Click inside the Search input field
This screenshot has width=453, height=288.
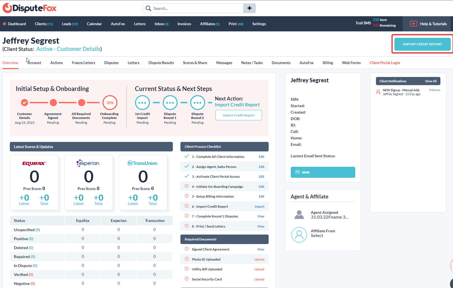196,8
